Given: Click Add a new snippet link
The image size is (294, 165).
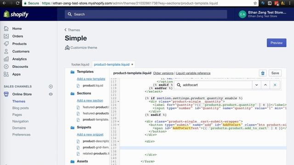Looking at the screenshot, I should coord(90,134).
